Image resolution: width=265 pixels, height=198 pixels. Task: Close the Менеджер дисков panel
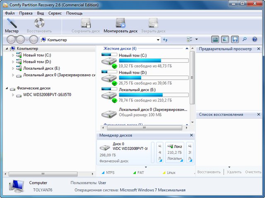tap(191, 135)
